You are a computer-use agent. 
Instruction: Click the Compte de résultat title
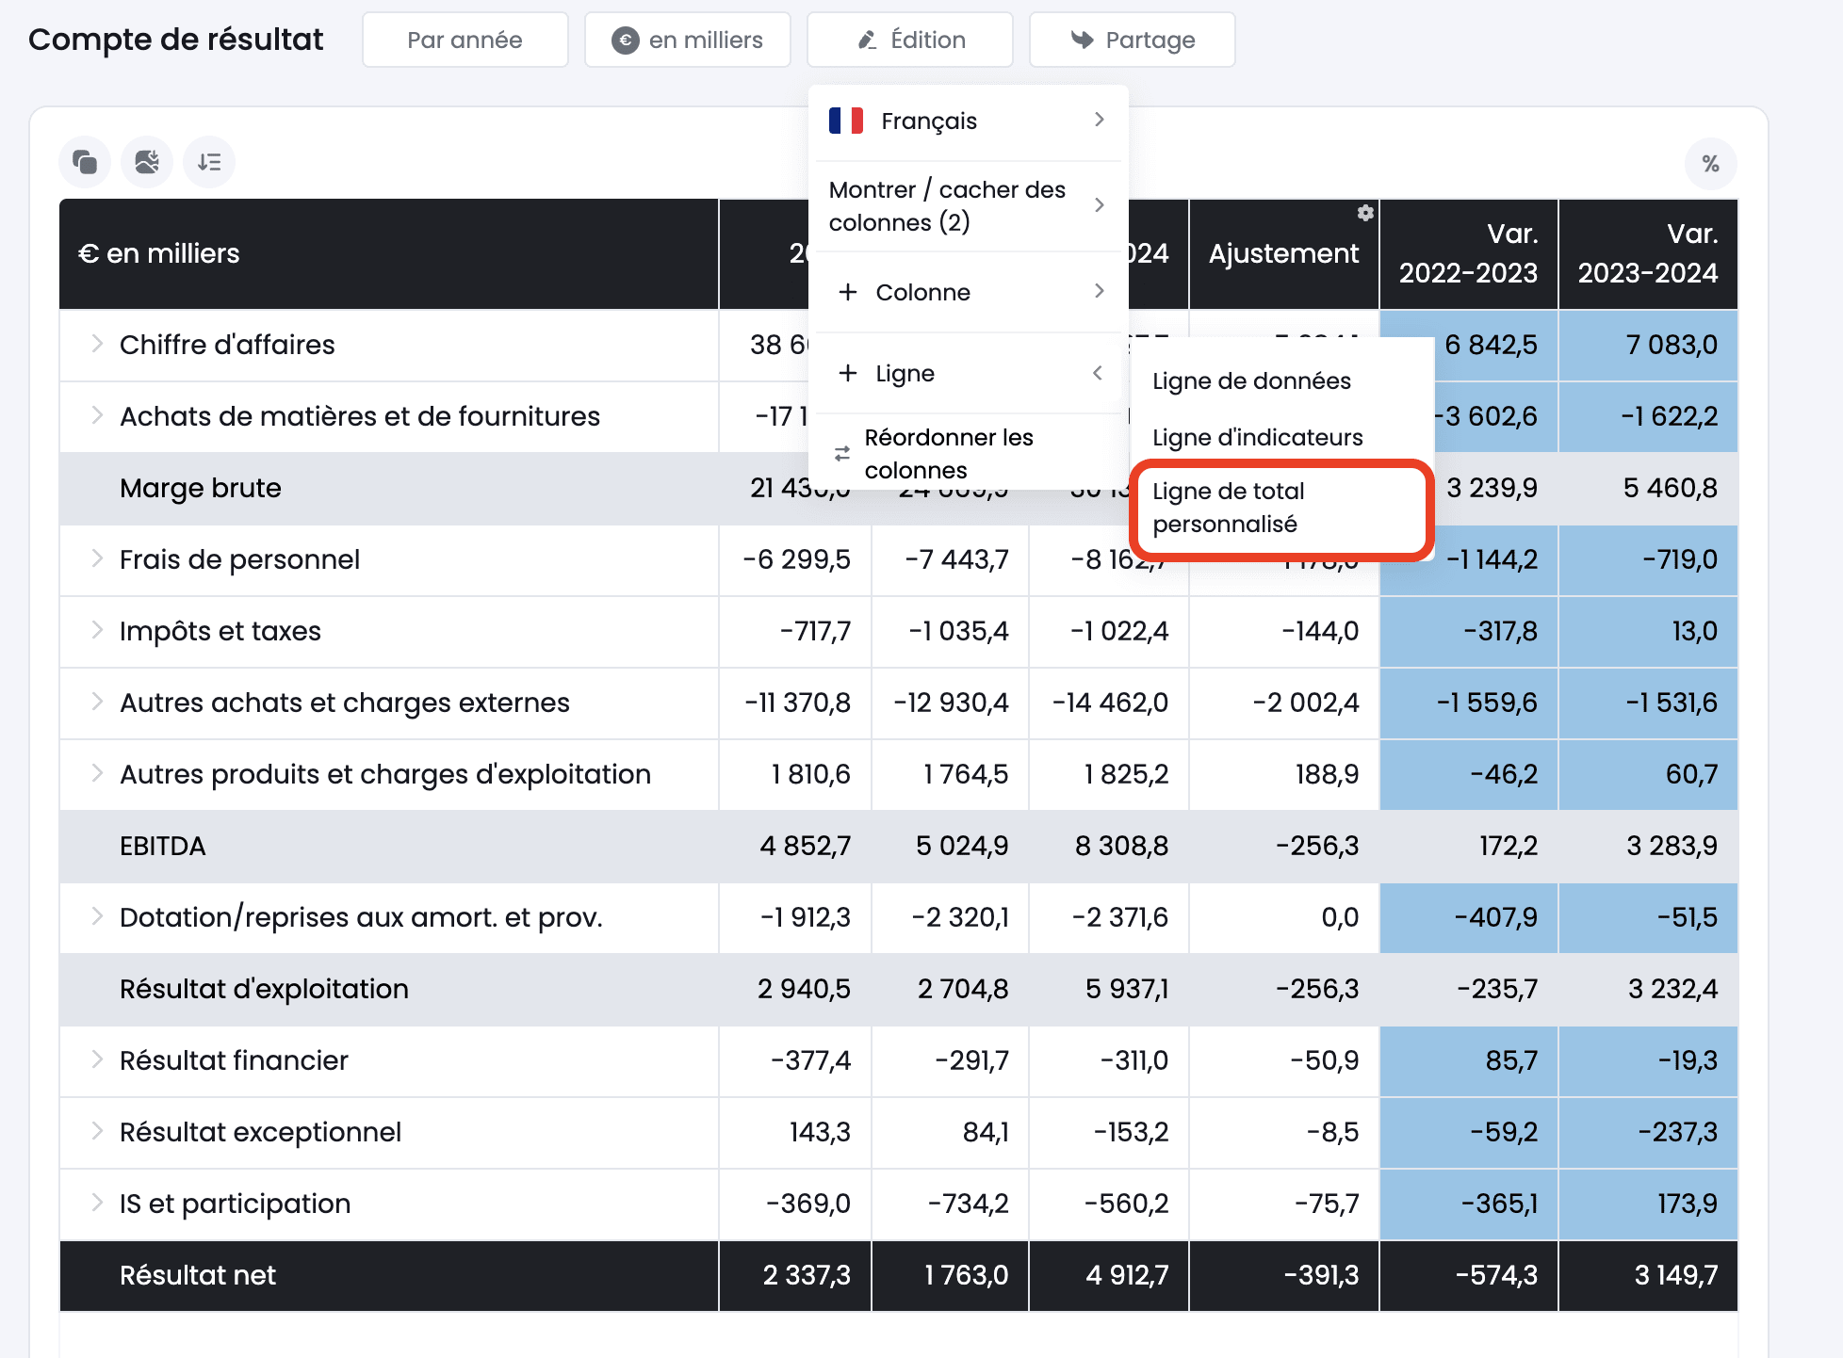175,40
